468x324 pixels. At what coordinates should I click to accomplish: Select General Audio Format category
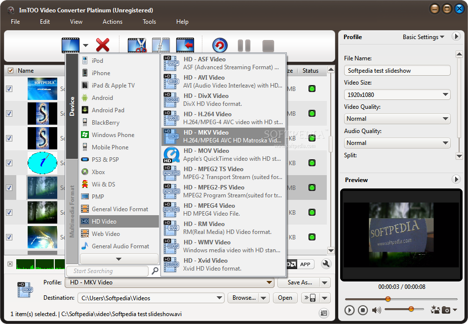[119, 246]
